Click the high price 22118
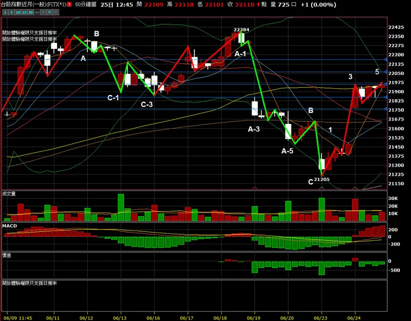This screenshot has height=321, width=411. (184, 4)
